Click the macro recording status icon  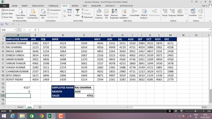coord(10,111)
